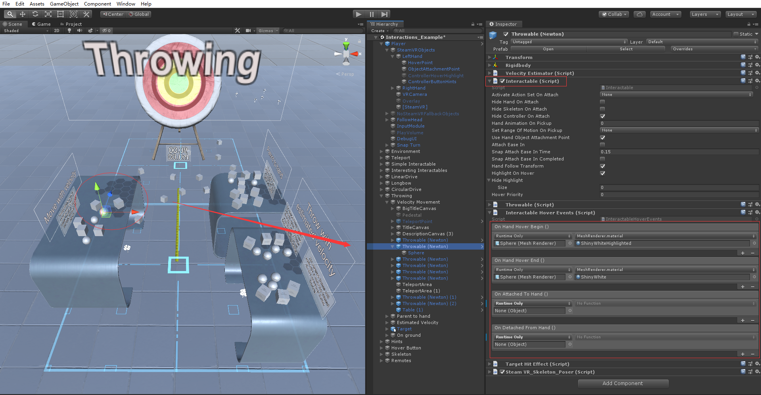Select the Hand tool in toolbar

click(x=10, y=14)
